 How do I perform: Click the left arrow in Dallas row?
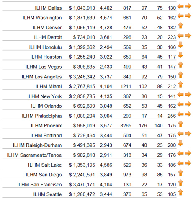coord(180,6)
